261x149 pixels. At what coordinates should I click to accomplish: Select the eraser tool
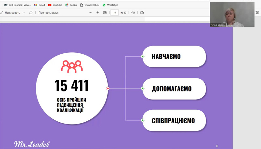click(x=31, y=13)
